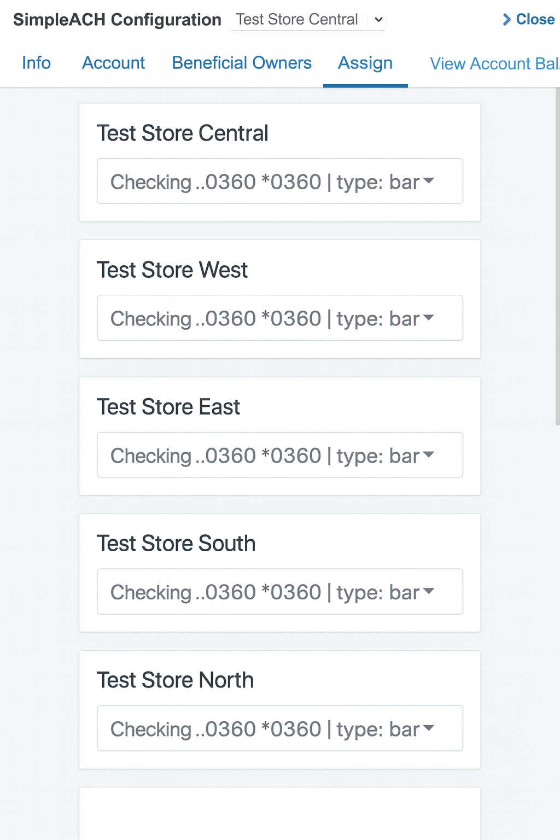Click the caret icon on the store selector
The image size is (560, 840).
(378, 20)
